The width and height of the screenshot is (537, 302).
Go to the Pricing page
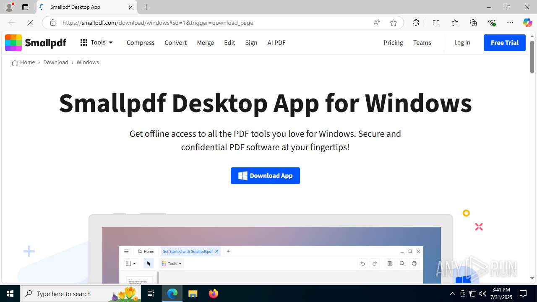(393, 42)
